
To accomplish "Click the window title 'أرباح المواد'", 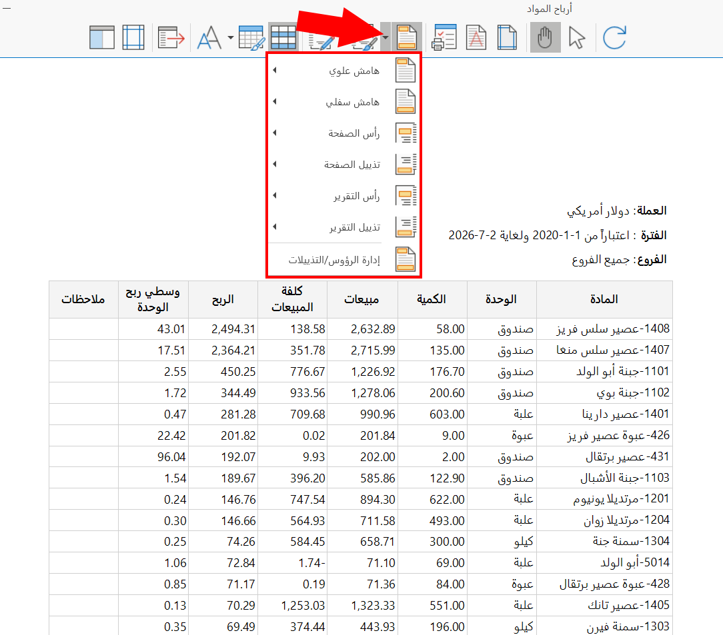I will (549, 9).
